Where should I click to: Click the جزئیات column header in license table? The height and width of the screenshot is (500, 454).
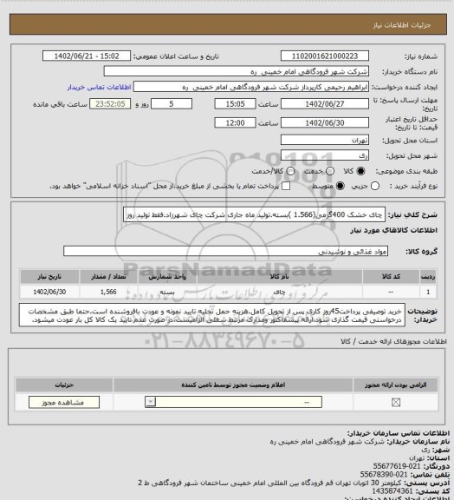64,385
